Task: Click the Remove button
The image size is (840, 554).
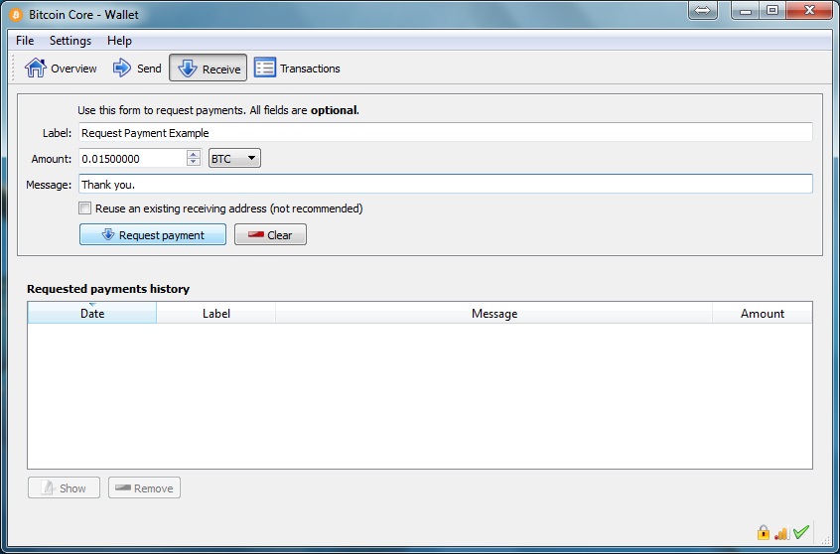Action: (x=144, y=488)
